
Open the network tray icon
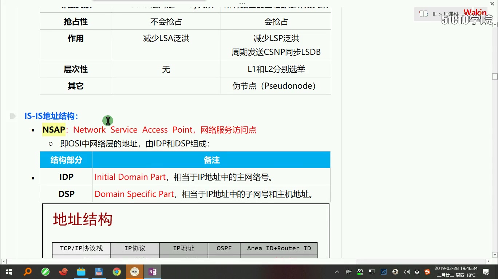[372, 272]
